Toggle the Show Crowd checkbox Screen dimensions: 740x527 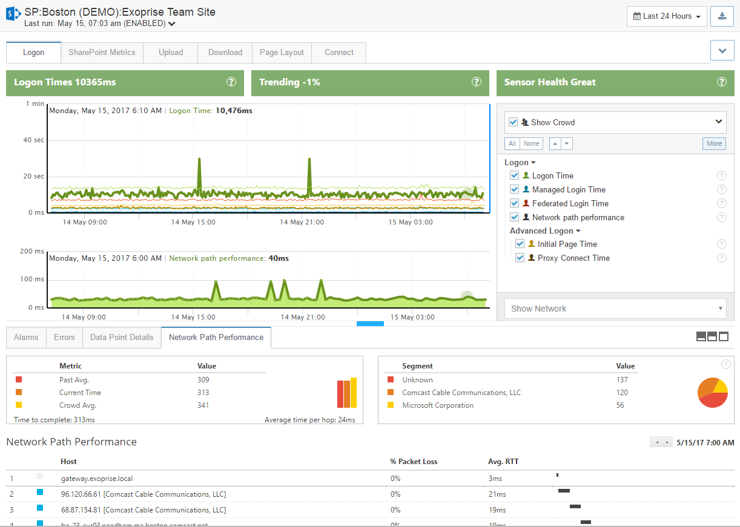(514, 122)
